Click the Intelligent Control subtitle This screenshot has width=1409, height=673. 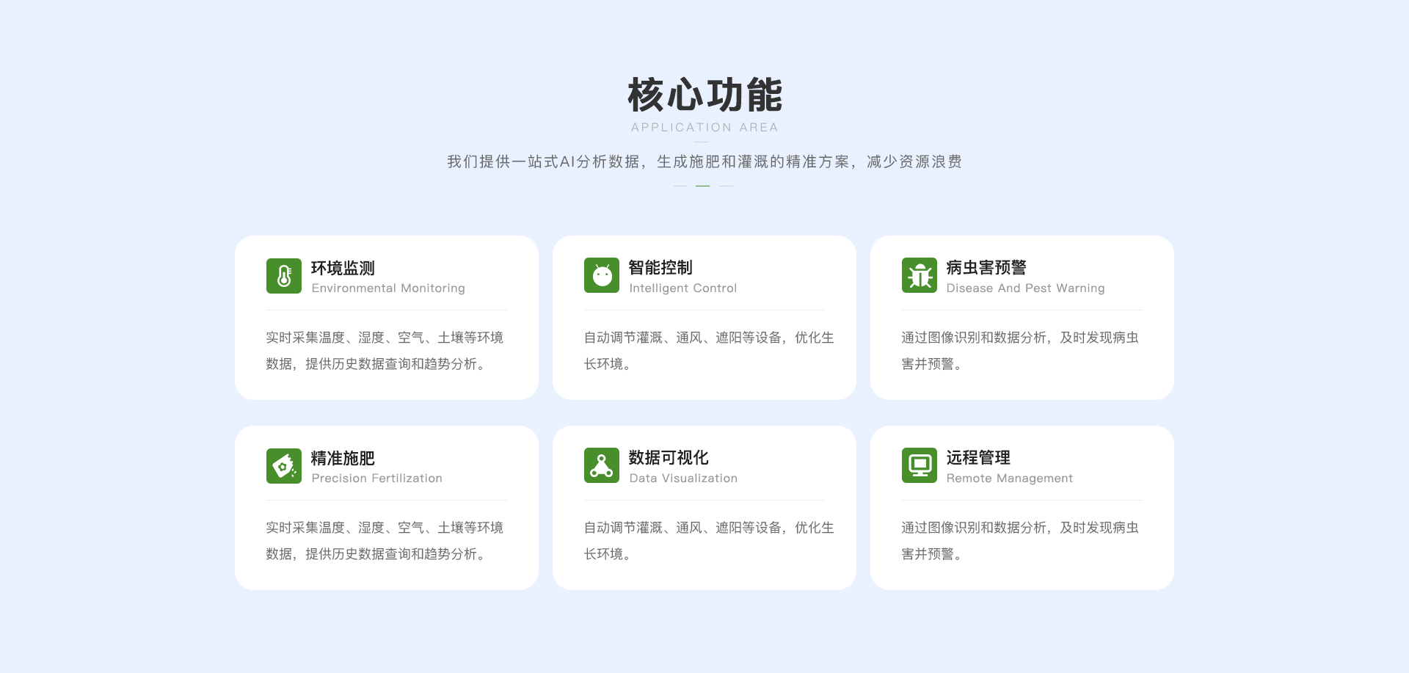[683, 288]
